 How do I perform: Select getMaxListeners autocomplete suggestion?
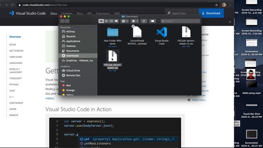click(128, 143)
